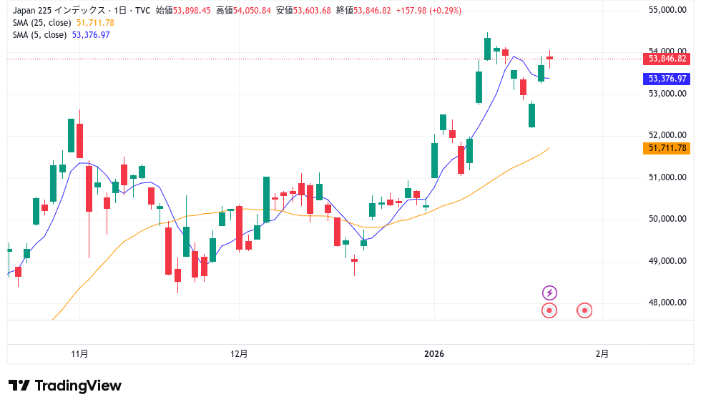Click the 12月 label on time axis
The image size is (701, 407).
(x=240, y=353)
